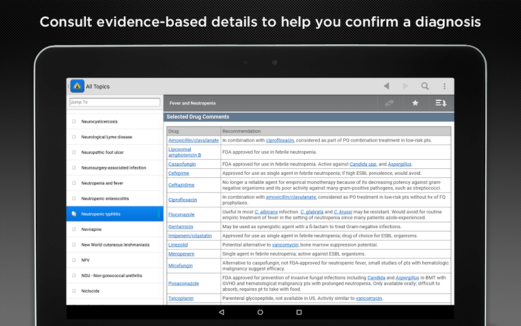Viewport: 521px width, 326px height.
Task: Tap the Android home circle button
Action: point(260,312)
